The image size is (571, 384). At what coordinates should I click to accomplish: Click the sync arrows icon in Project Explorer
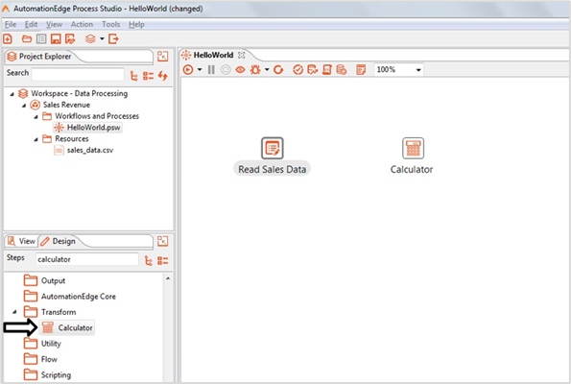(163, 76)
